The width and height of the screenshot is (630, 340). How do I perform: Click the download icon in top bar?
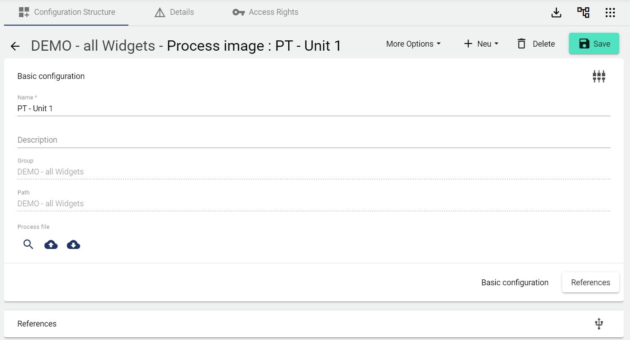coord(556,13)
